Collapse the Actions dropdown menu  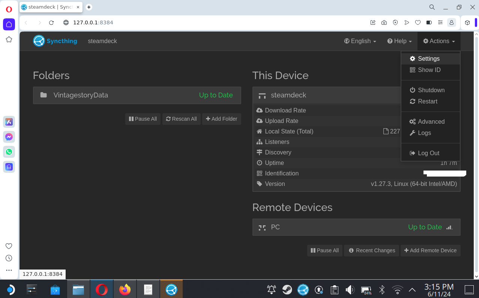(x=439, y=41)
